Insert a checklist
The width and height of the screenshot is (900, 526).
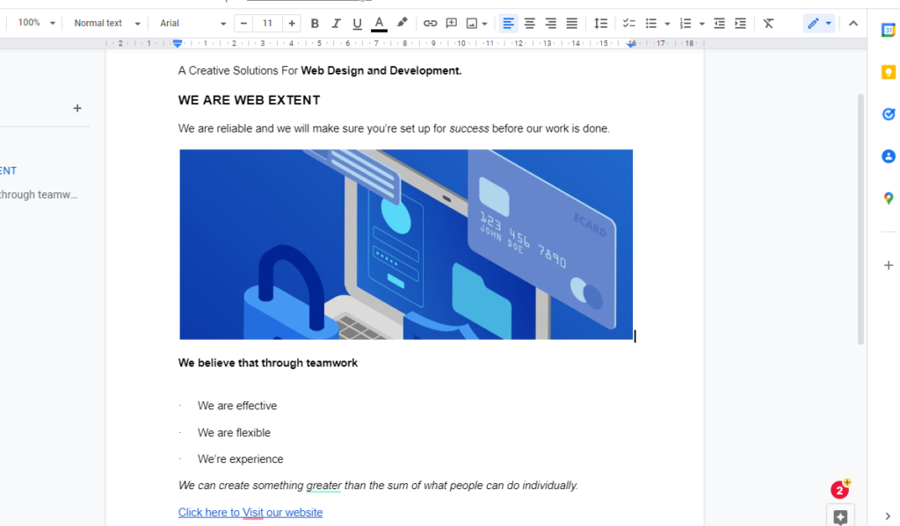(629, 24)
